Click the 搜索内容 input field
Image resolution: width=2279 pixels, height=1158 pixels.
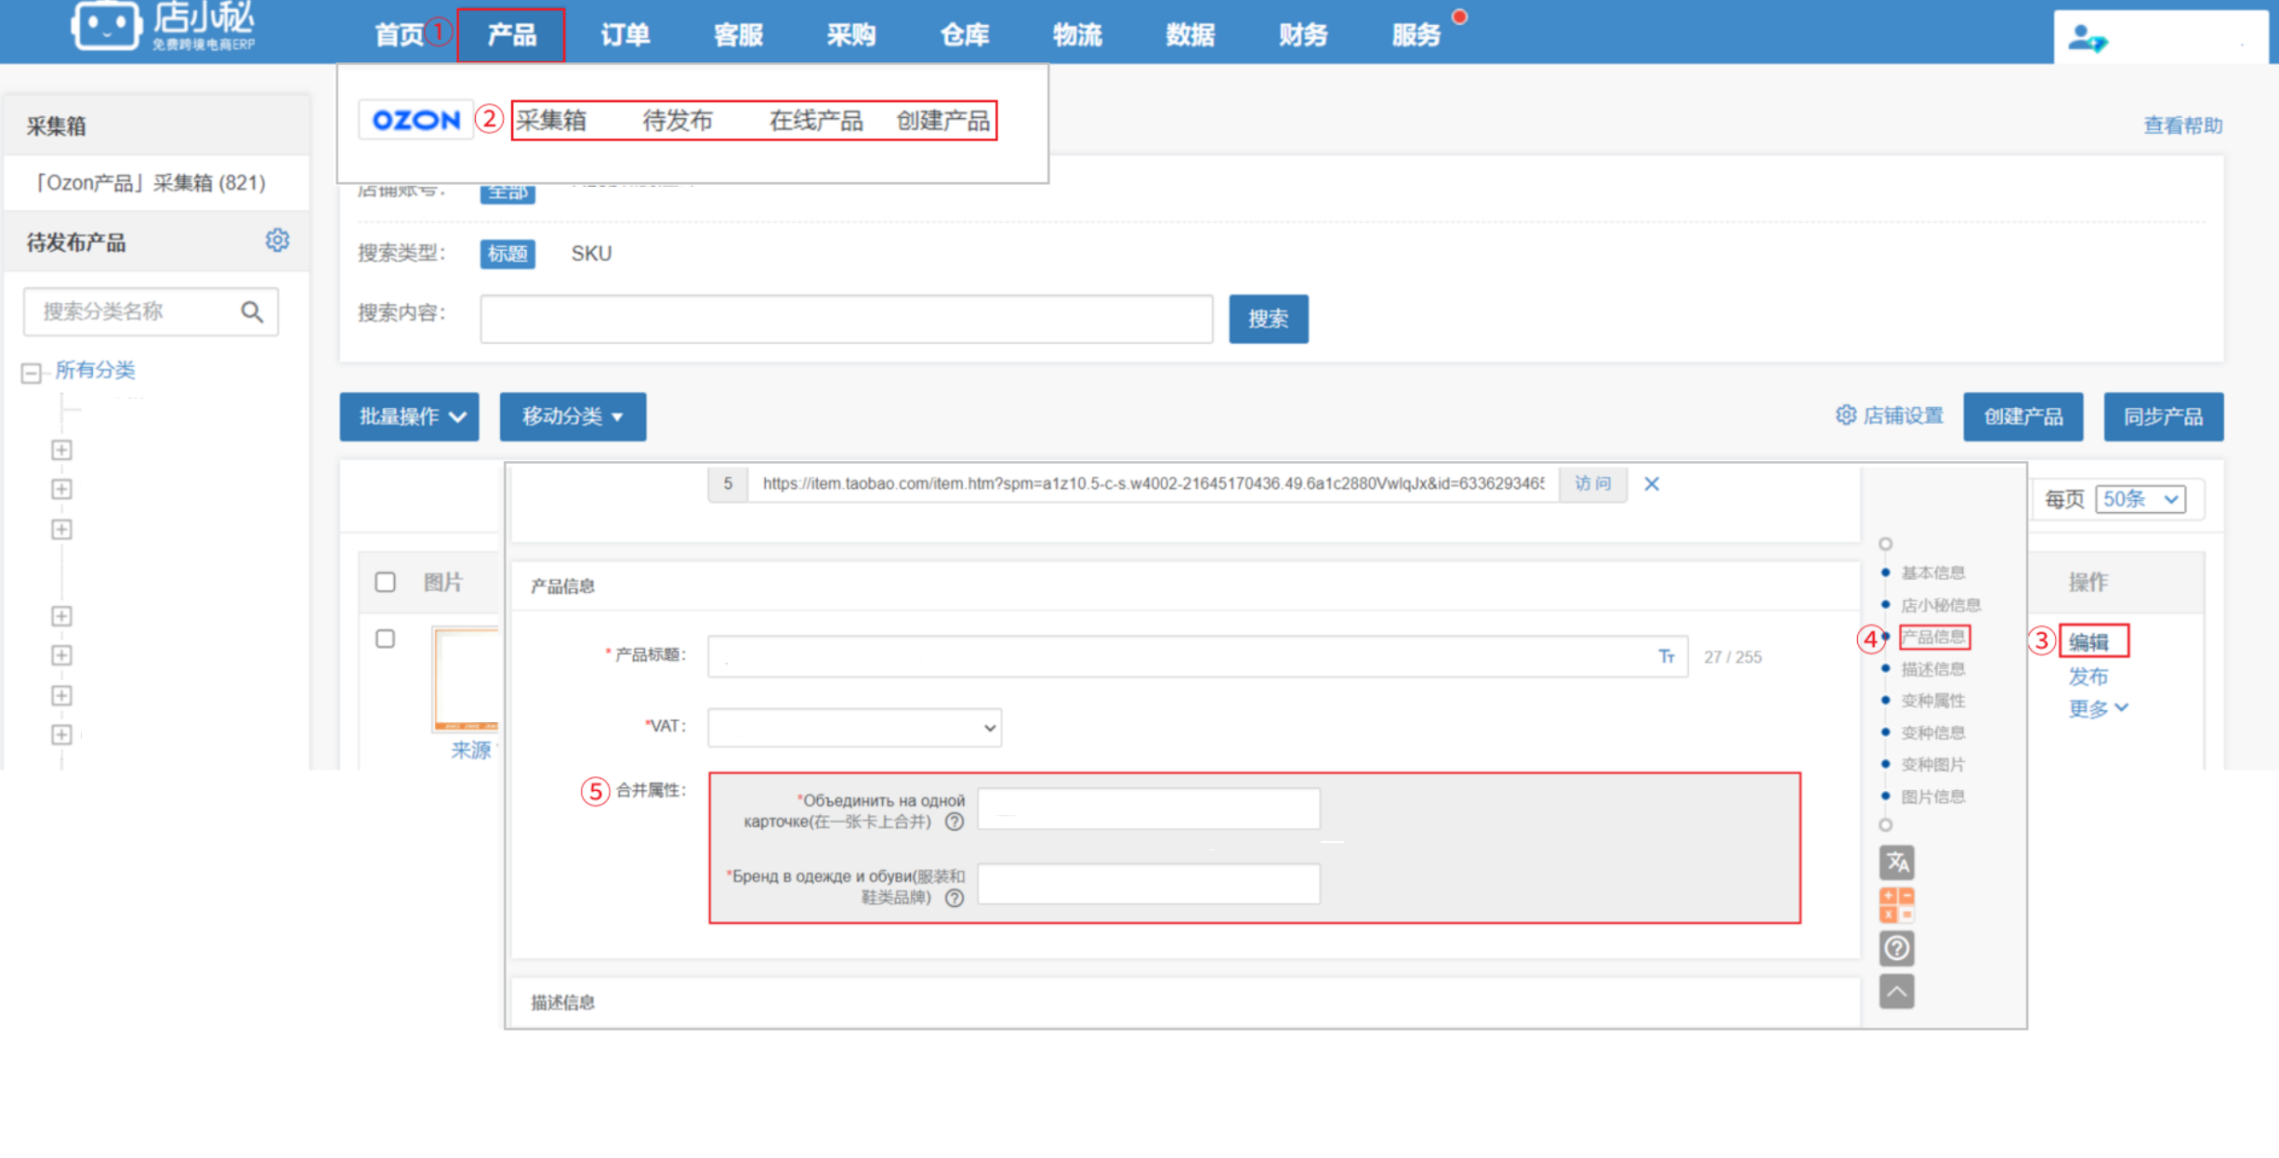[846, 319]
